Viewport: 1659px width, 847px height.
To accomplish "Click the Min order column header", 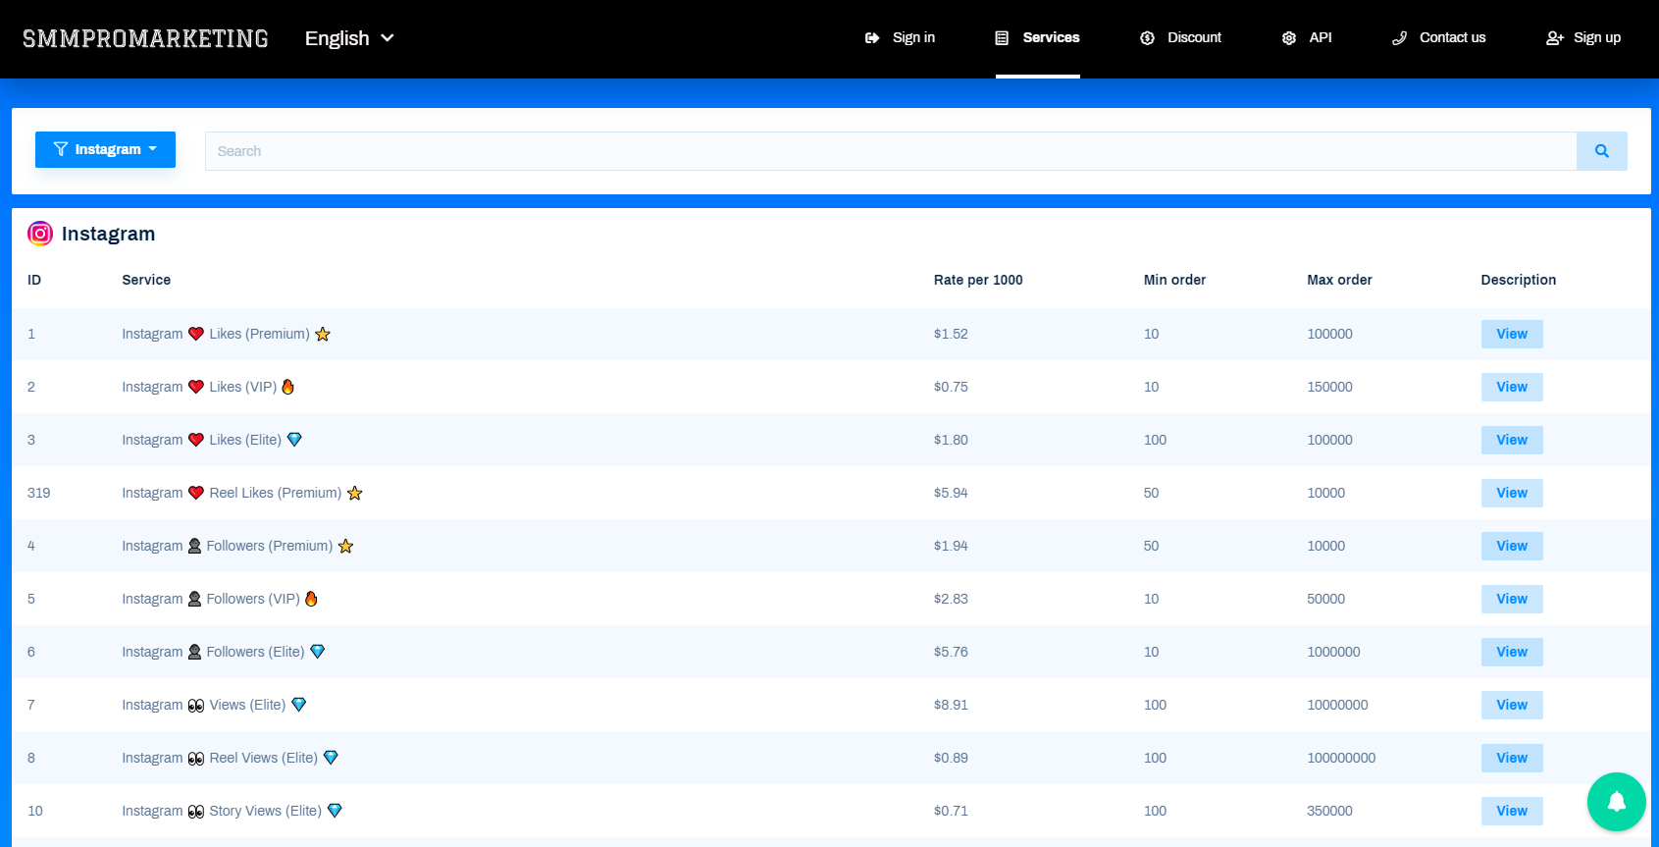I will click(1174, 280).
